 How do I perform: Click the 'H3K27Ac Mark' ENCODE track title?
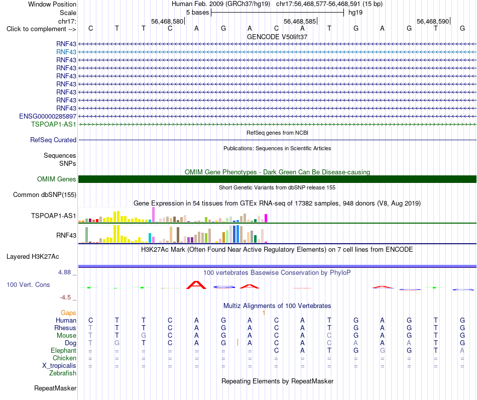click(277, 250)
